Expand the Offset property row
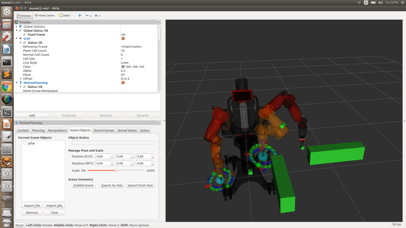406x228 pixels. coord(21,79)
